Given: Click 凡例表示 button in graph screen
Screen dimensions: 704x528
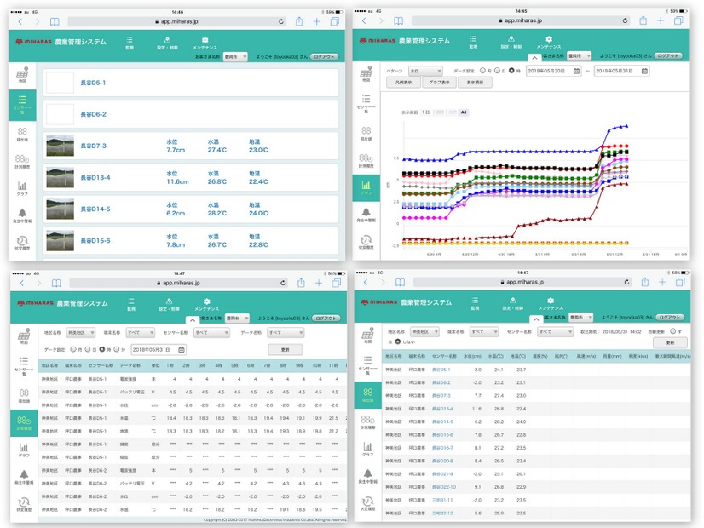Looking at the screenshot, I should pos(404,83).
